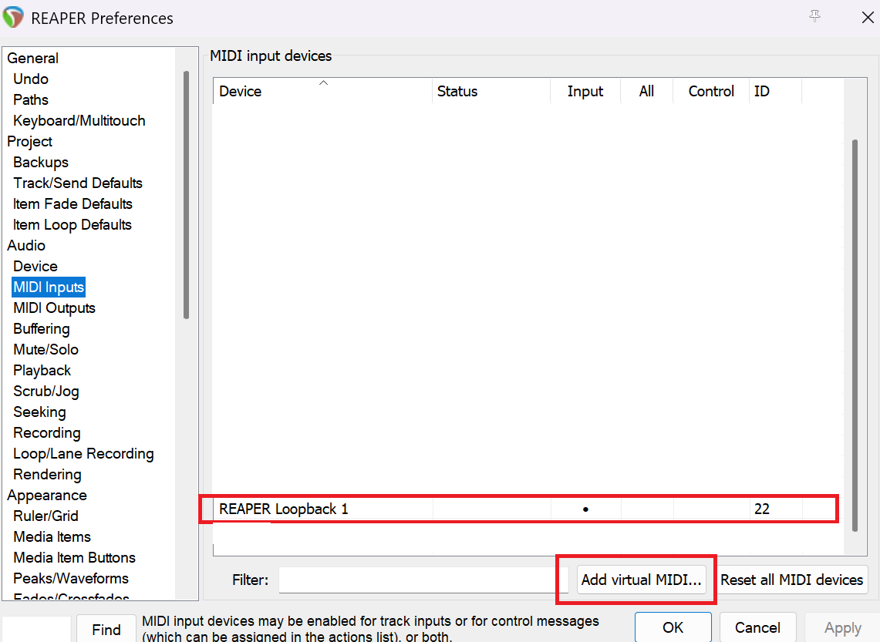880x642 pixels.
Task: Open Seeking settings
Action: 40,412
